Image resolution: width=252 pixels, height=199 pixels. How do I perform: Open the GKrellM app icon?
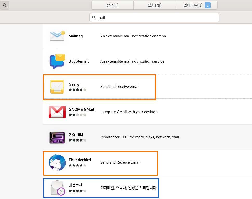57,138
